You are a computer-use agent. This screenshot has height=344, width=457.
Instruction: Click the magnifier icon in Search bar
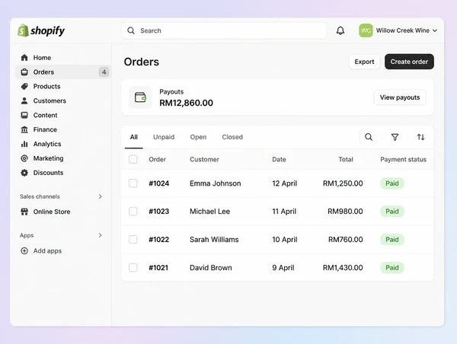(x=131, y=30)
